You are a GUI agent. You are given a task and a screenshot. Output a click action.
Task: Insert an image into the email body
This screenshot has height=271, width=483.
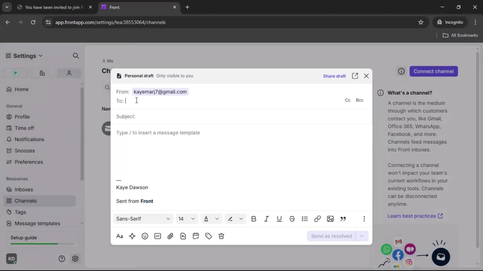pos(330,219)
